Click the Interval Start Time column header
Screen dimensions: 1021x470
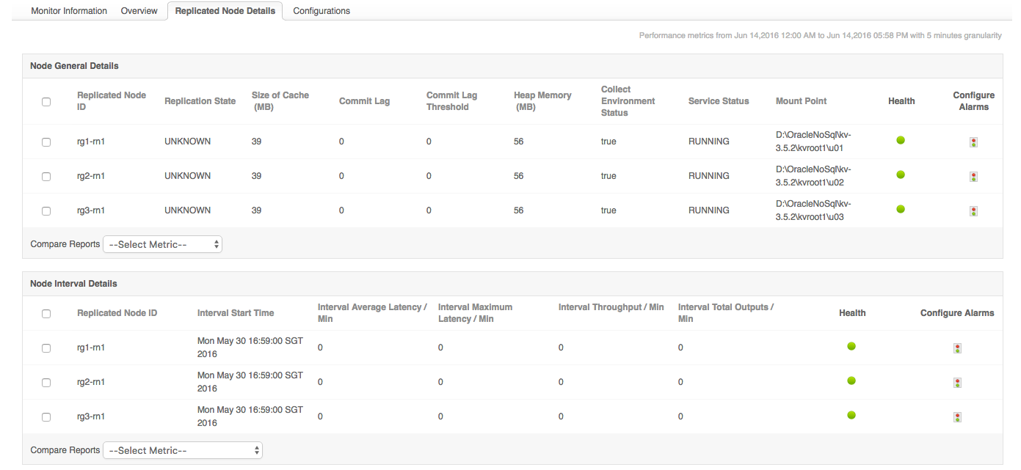click(x=236, y=313)
